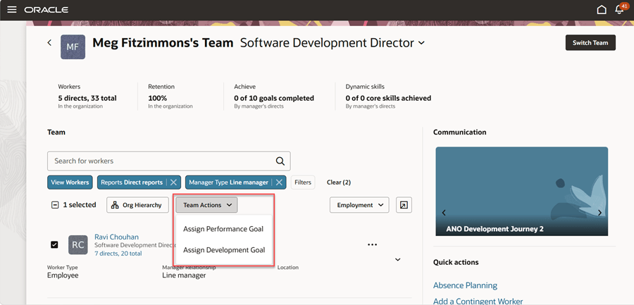The image size is (634, 305).
Task: Open the Employment view dropdown
Action: click(359, 205)
